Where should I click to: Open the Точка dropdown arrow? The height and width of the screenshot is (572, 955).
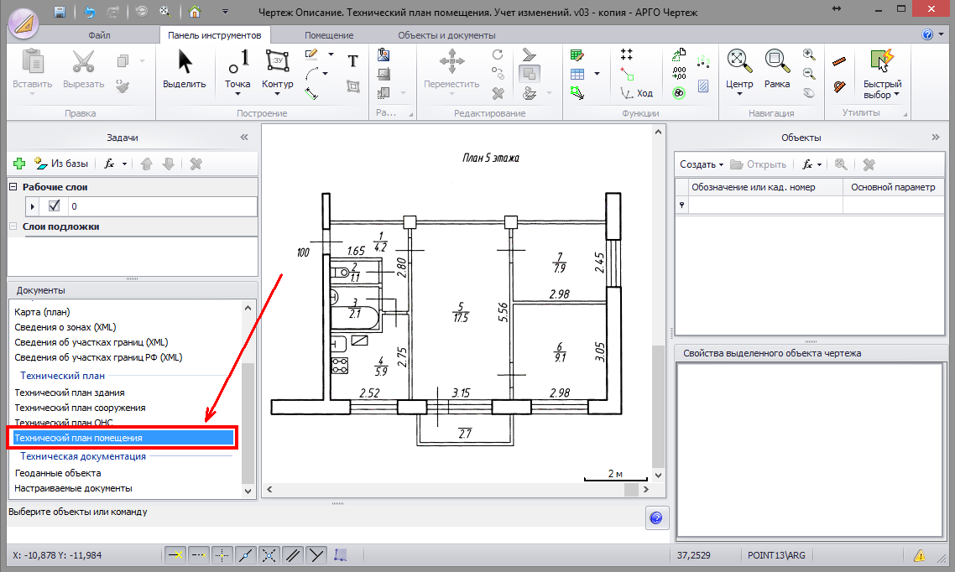tap(237, 94)
